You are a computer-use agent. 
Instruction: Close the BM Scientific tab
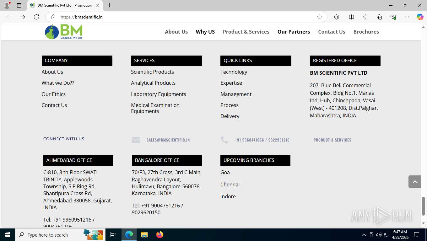click(98, 5)
